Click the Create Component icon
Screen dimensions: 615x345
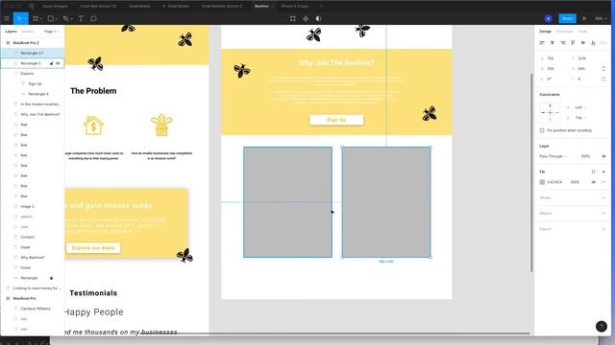tap(306, 18)
